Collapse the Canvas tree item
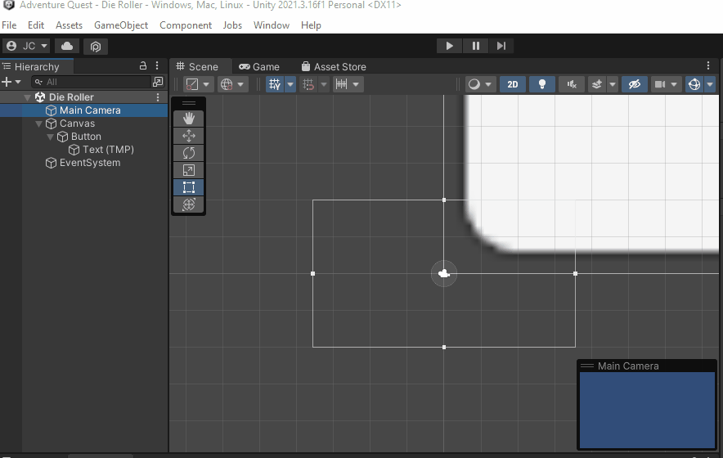The image size is (723, 458). [x=39, y=123]
